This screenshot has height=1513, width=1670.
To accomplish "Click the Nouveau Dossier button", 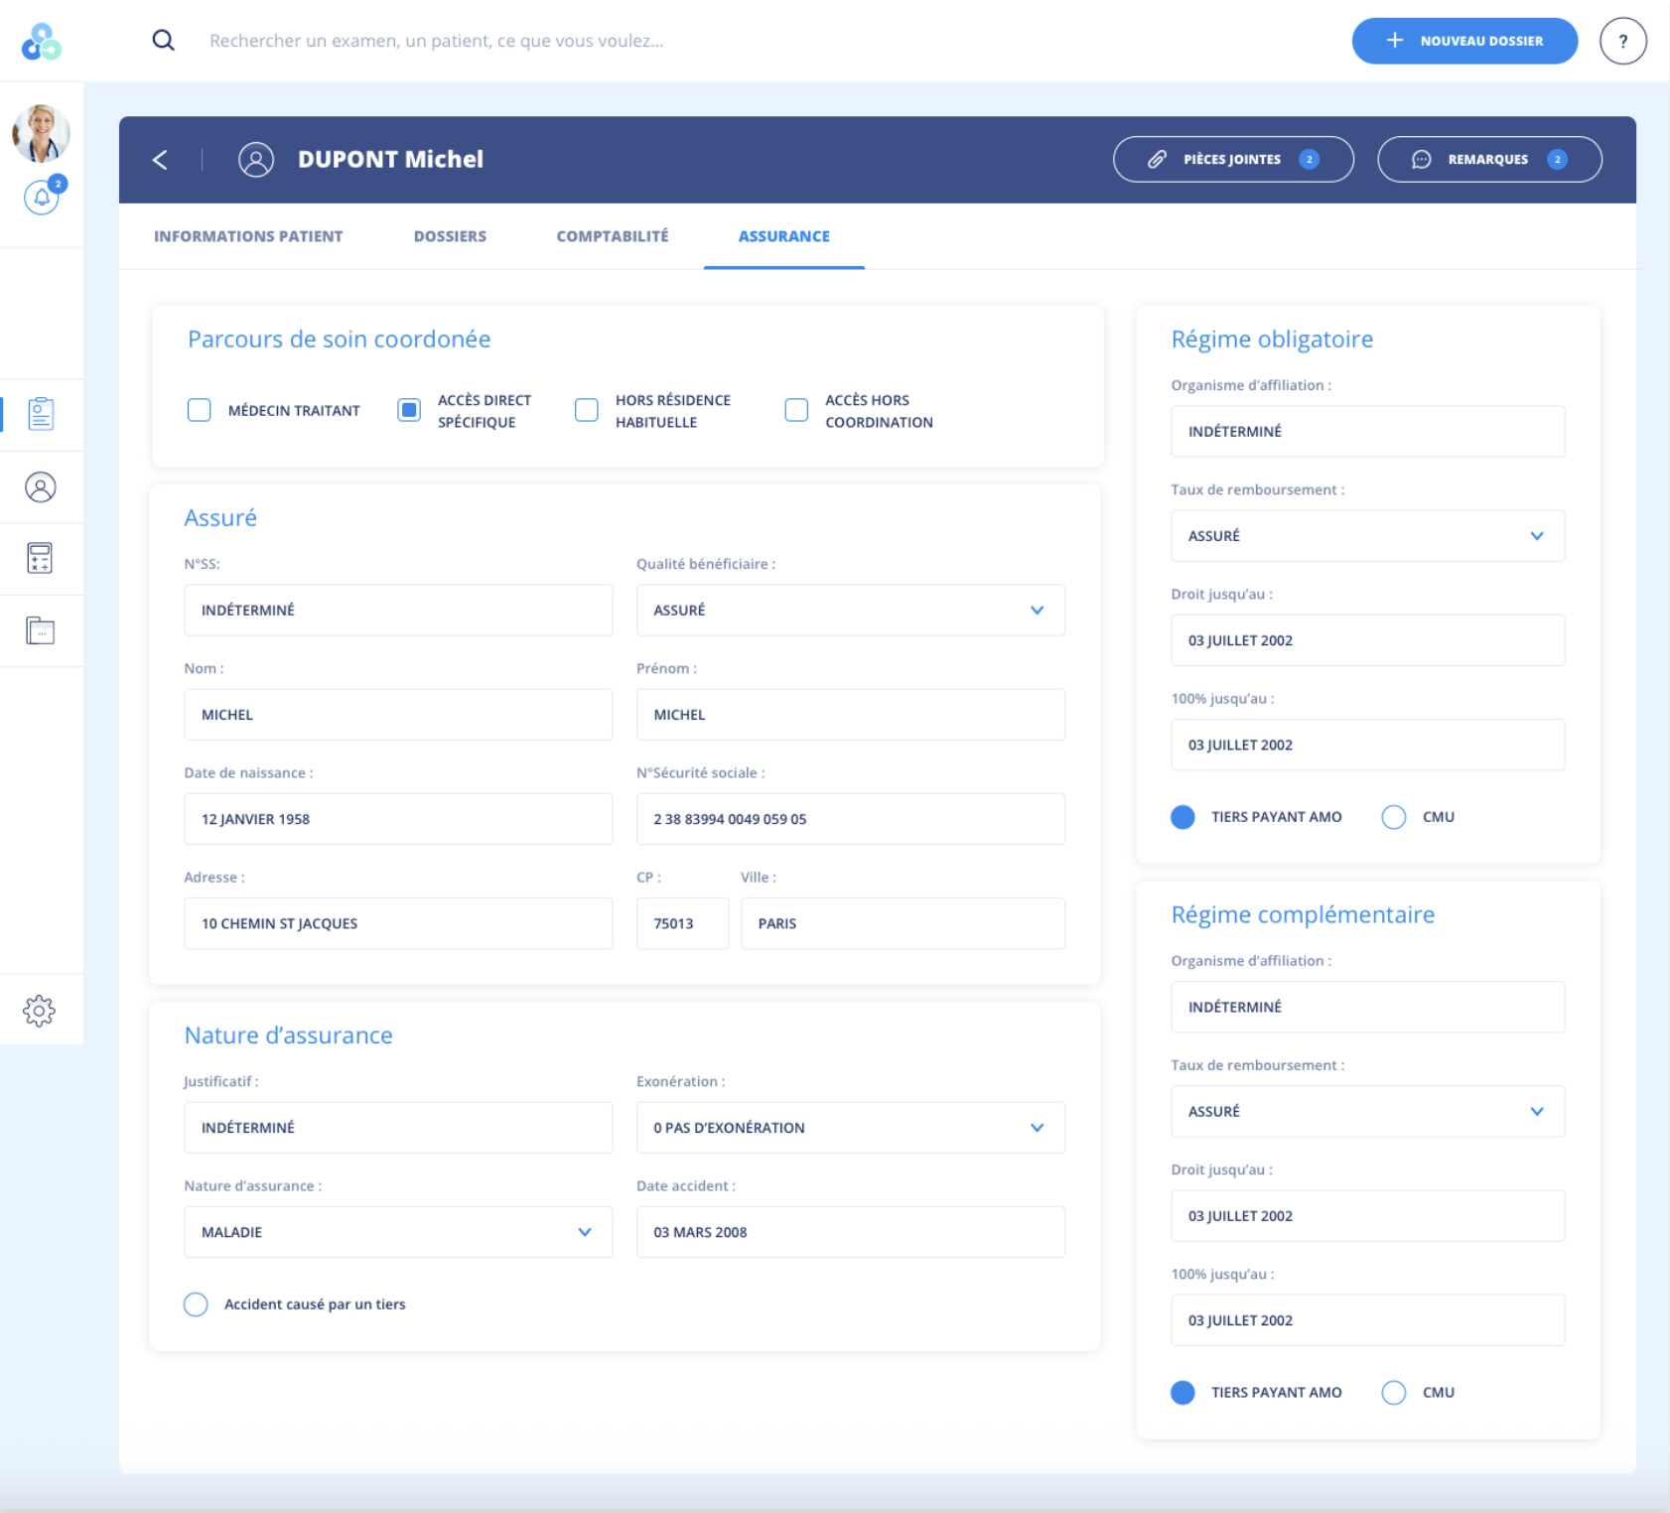I will coord(1463,41).
